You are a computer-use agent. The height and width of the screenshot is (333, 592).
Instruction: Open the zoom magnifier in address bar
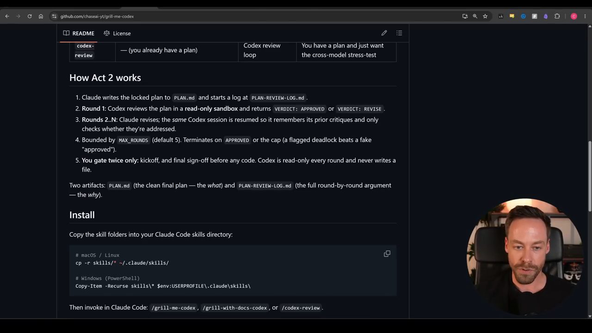pyautogui.click(x=475, y=16)
